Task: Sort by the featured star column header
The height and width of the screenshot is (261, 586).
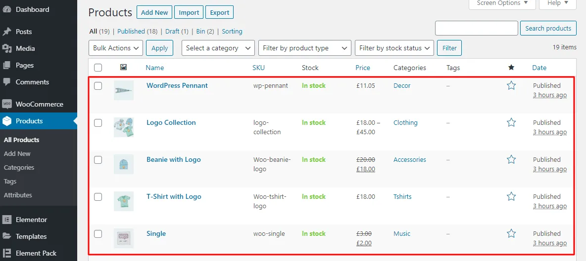Action: pyautogui.click(x=511, y=68)
